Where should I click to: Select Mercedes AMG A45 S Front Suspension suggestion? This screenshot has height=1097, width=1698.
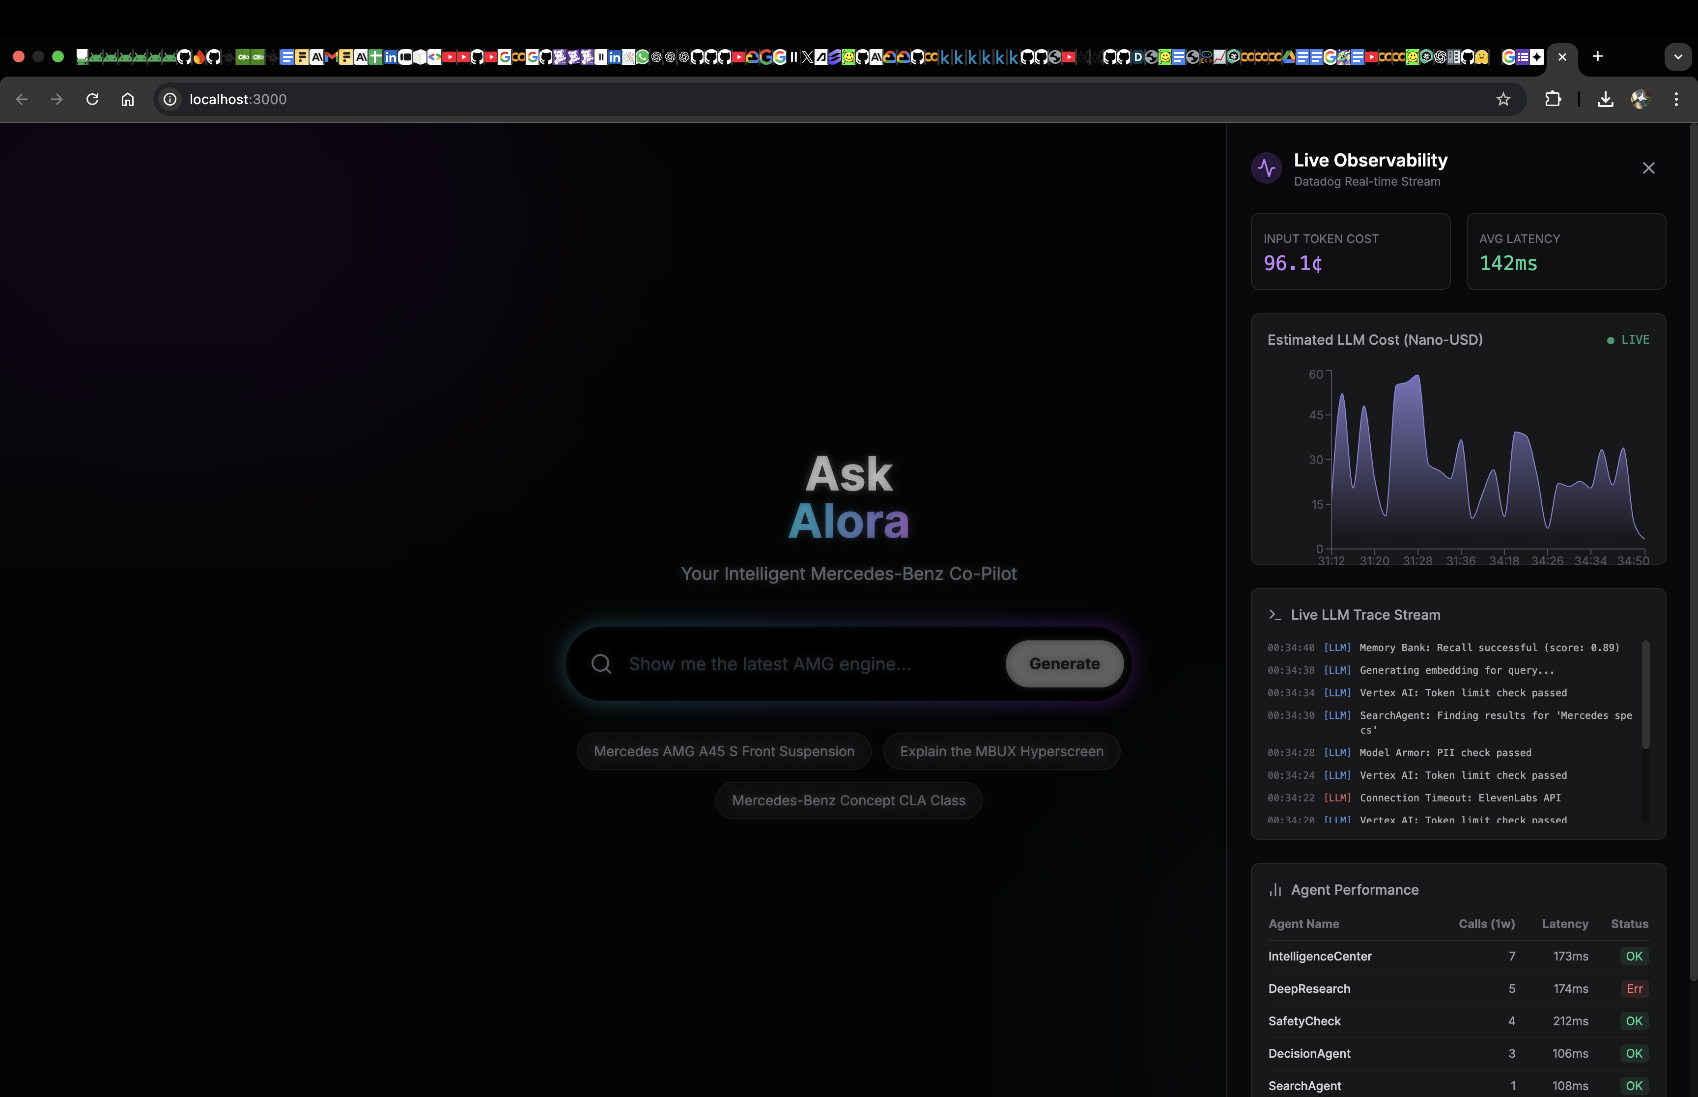[x=723, y=751]
